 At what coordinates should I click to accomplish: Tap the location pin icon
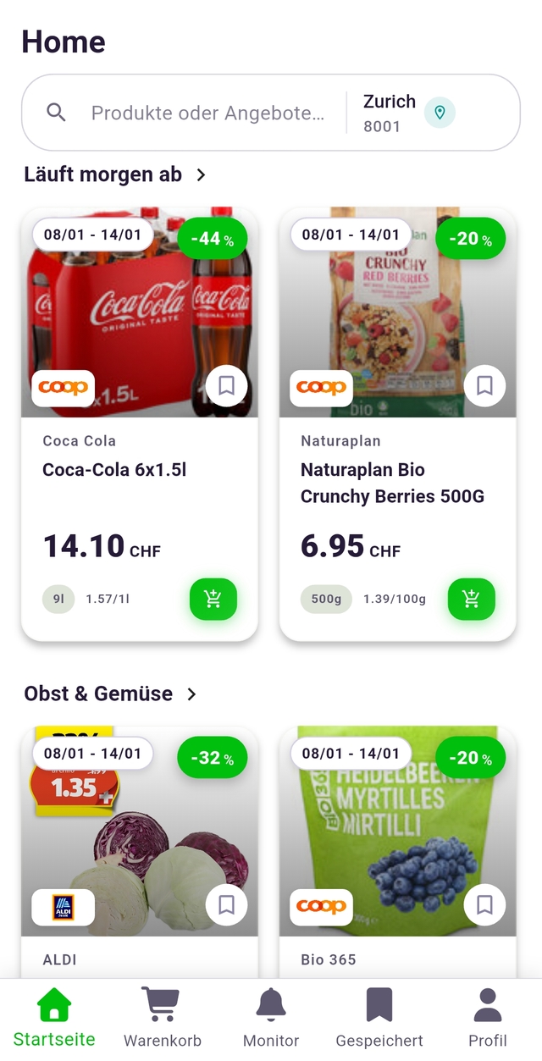tap(440, 113)
